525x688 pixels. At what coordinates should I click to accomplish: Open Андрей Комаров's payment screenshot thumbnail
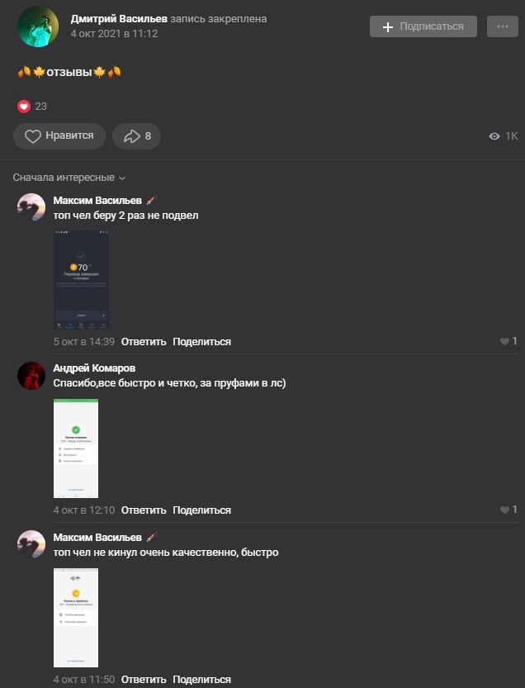point(76,448)
